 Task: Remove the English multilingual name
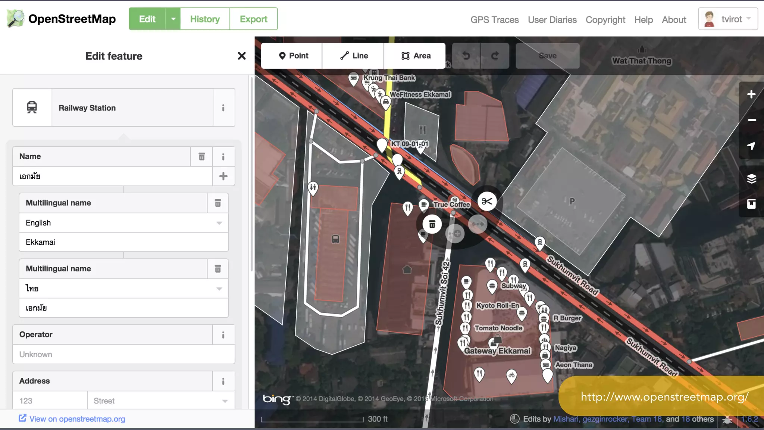click(x=218, y=203)
